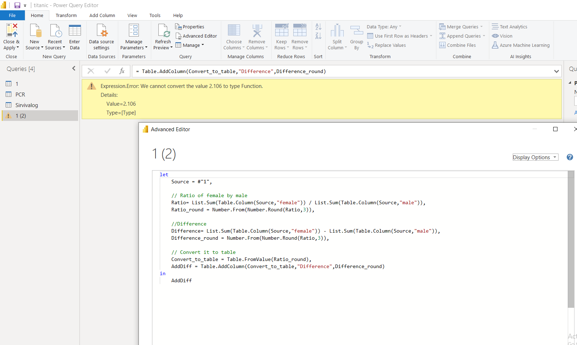Click the Close & Apply icon
Image resolution: width=577 pixels, height=345 pixels.
coord(11,30)
